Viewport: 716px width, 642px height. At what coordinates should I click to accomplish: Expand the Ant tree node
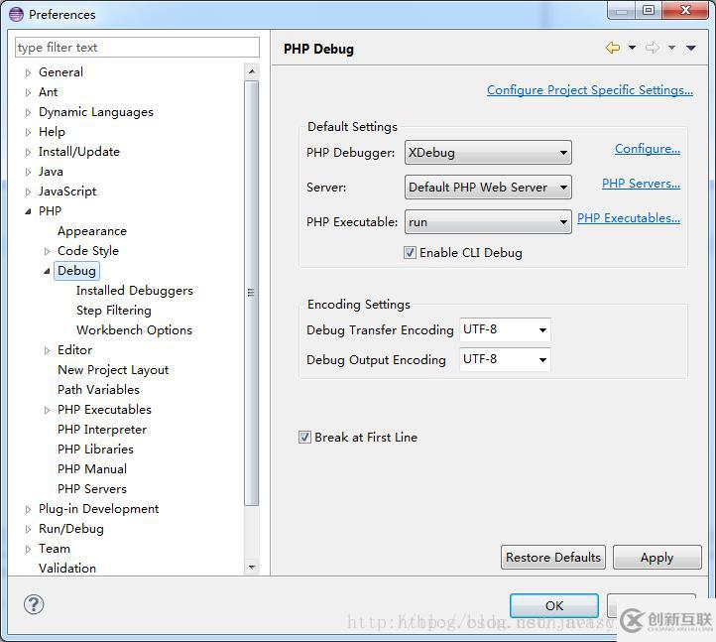click(x=29, y=92)
